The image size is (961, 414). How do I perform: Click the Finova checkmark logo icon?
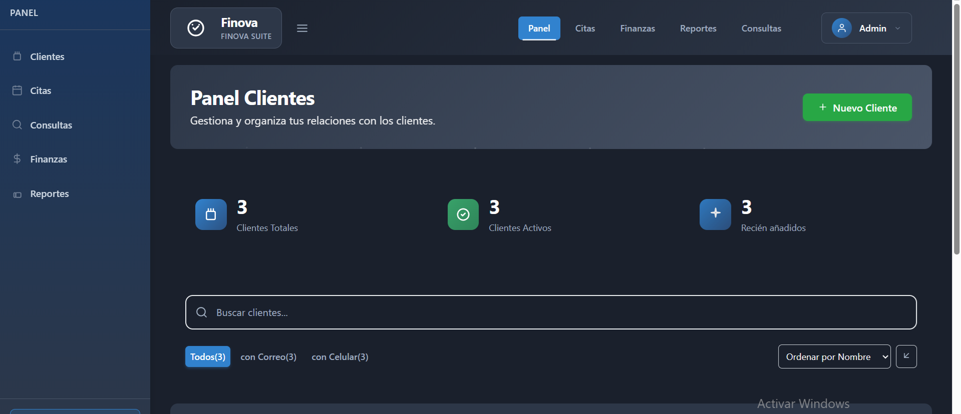click(195, 28)
